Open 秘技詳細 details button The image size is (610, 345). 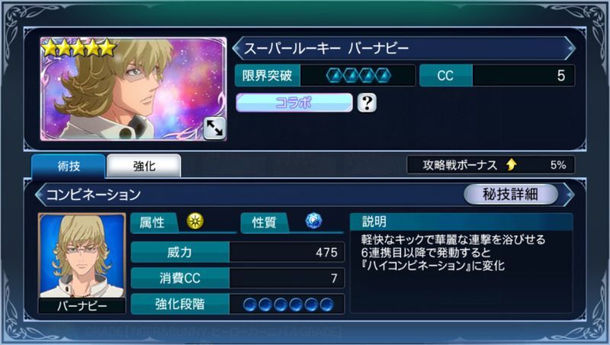[x=510, y=194]
